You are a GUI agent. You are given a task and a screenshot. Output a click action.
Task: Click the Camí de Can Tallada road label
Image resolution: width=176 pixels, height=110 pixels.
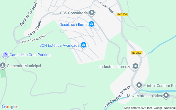[x=118, y=97]
